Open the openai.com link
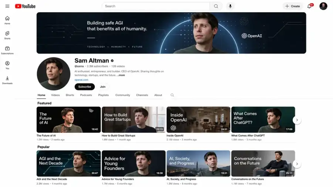The height and width of the screenshot is (187, 333). tap(81, 80)
